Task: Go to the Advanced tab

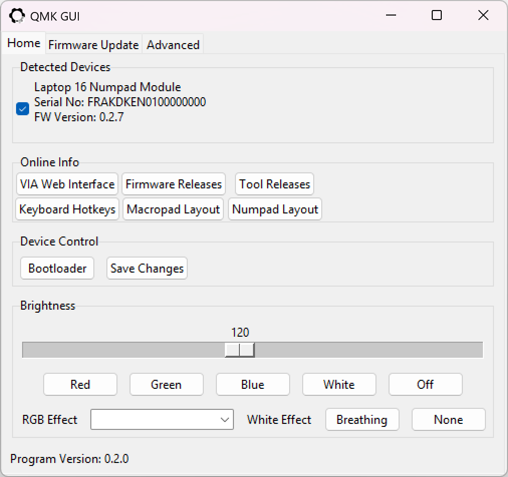Action: (173, 45)
